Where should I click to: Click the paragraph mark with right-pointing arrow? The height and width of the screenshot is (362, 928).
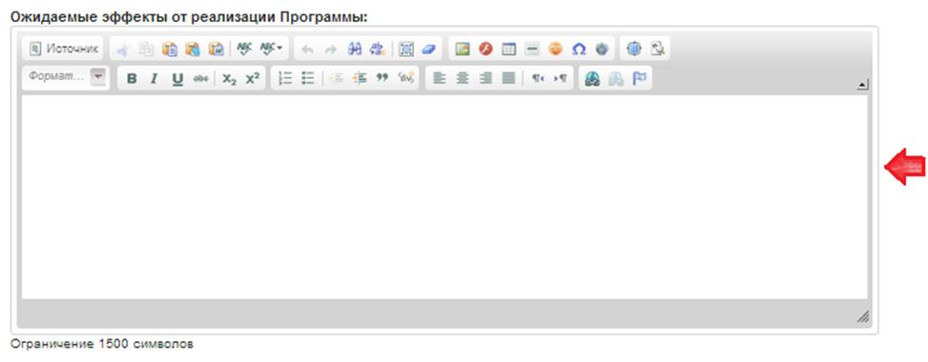point(560,79)
